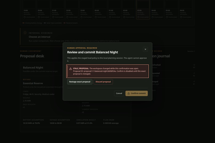Click the current revision value r2
Viewport: 215px width, 143px height.
[83, 112]
